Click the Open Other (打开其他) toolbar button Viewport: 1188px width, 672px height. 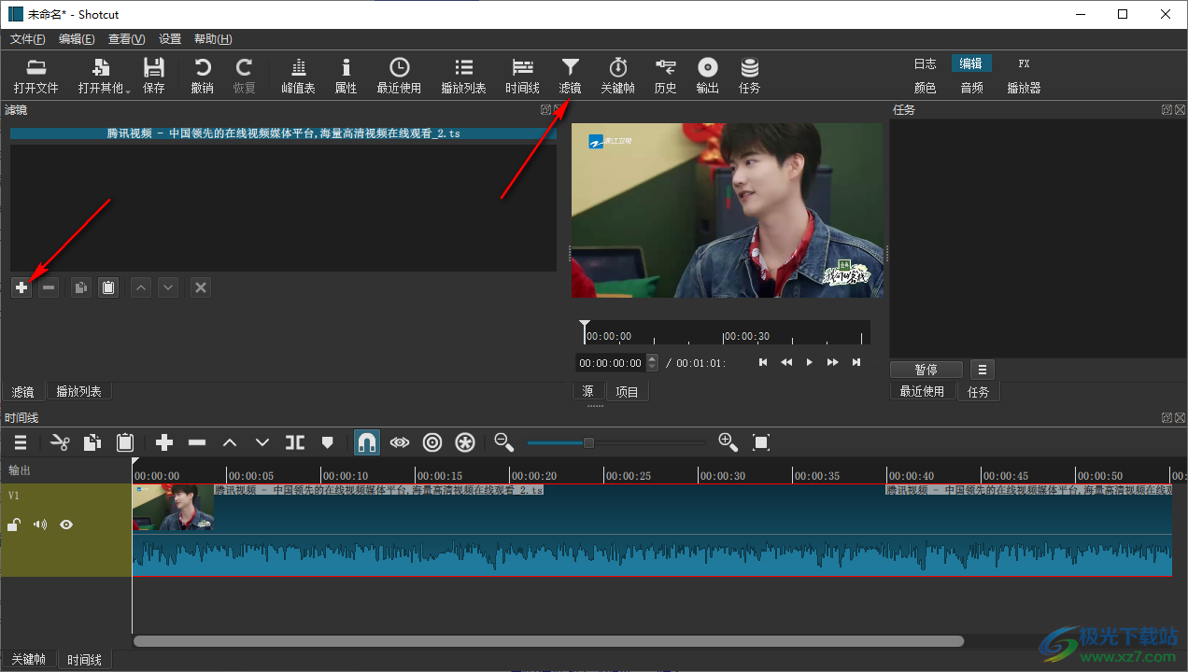pos(104,77)
